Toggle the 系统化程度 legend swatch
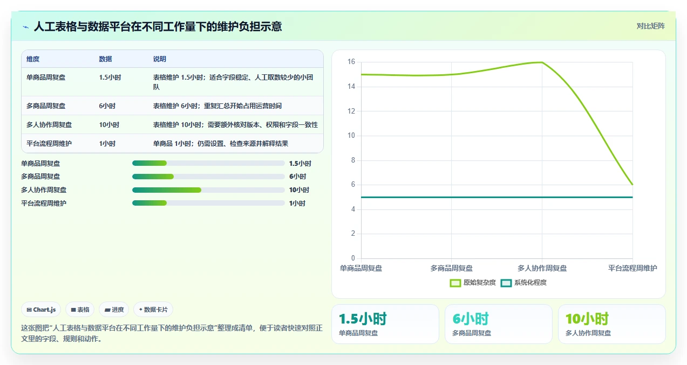The height and width of the screenshot is (365, 687). point(506,283)
